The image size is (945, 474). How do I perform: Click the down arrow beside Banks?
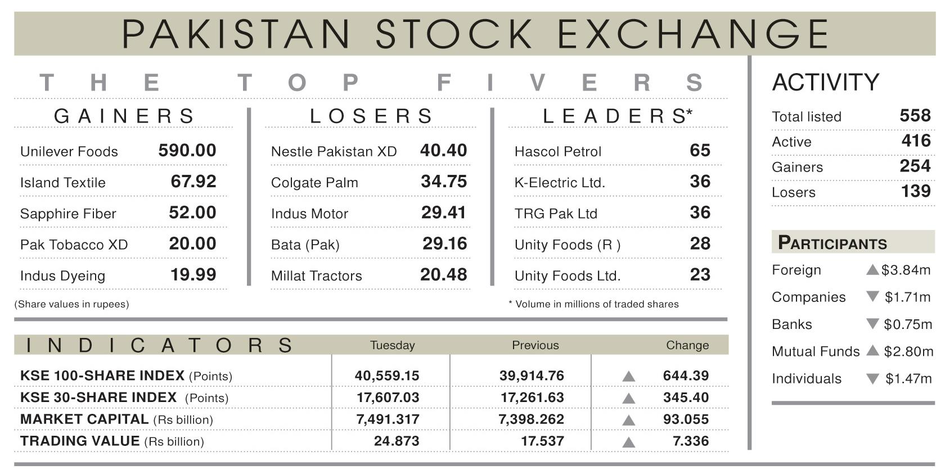coord(872,324)
